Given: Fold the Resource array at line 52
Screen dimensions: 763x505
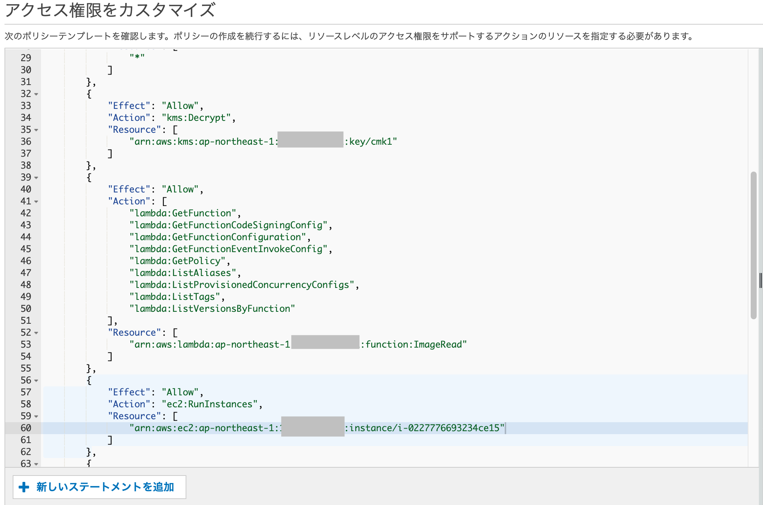Looking at the screenshot, I should coord(36,333).
